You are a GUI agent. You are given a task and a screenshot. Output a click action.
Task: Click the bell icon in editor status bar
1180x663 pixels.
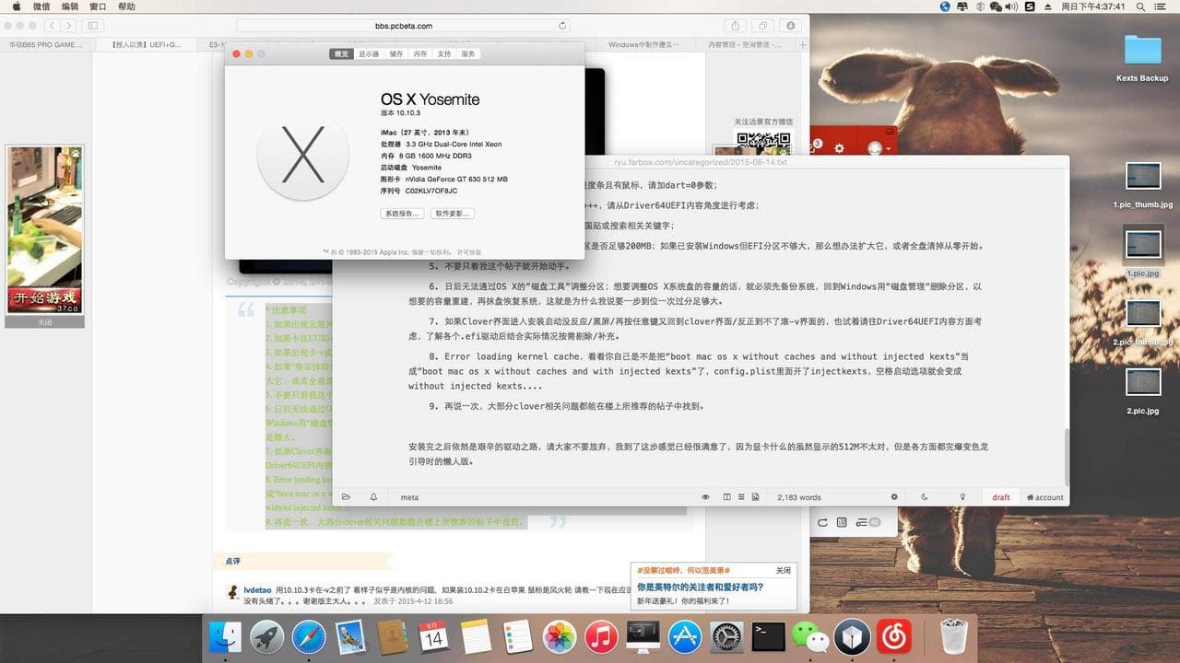point(373,497)
